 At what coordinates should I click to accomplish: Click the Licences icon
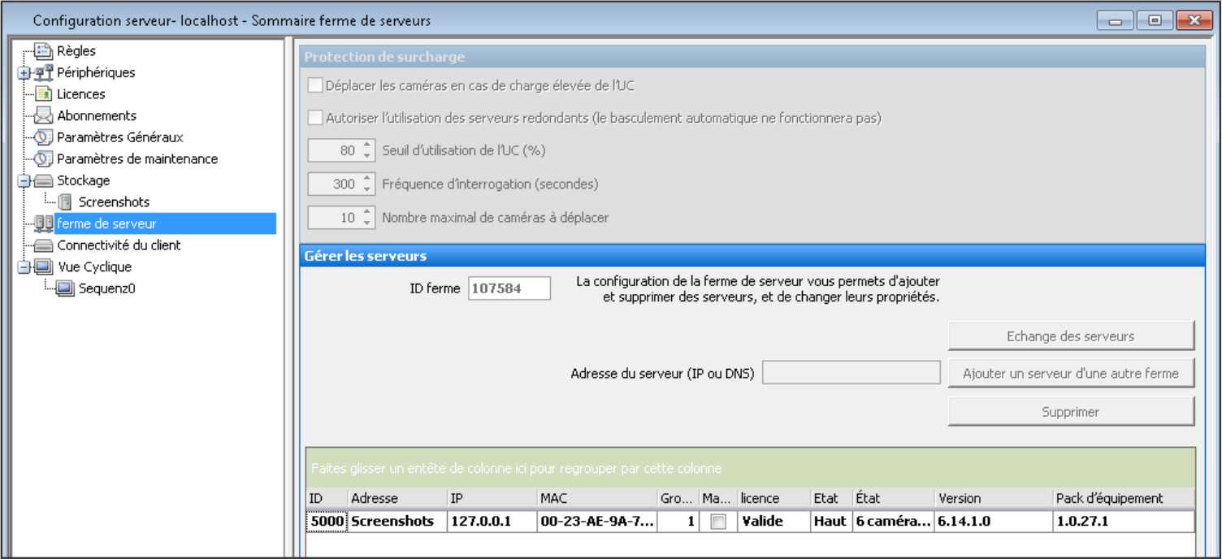tap(44, 94)
